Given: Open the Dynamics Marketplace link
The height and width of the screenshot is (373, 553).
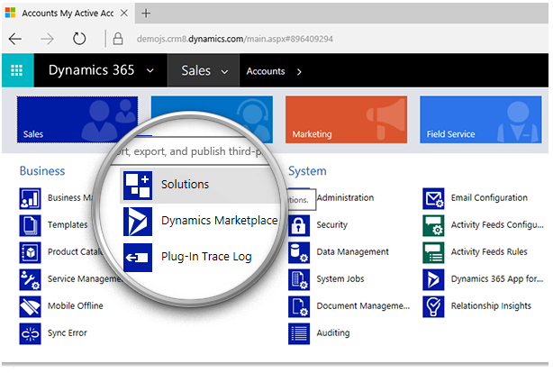Looking at the screenshot, I should point(220,221).
